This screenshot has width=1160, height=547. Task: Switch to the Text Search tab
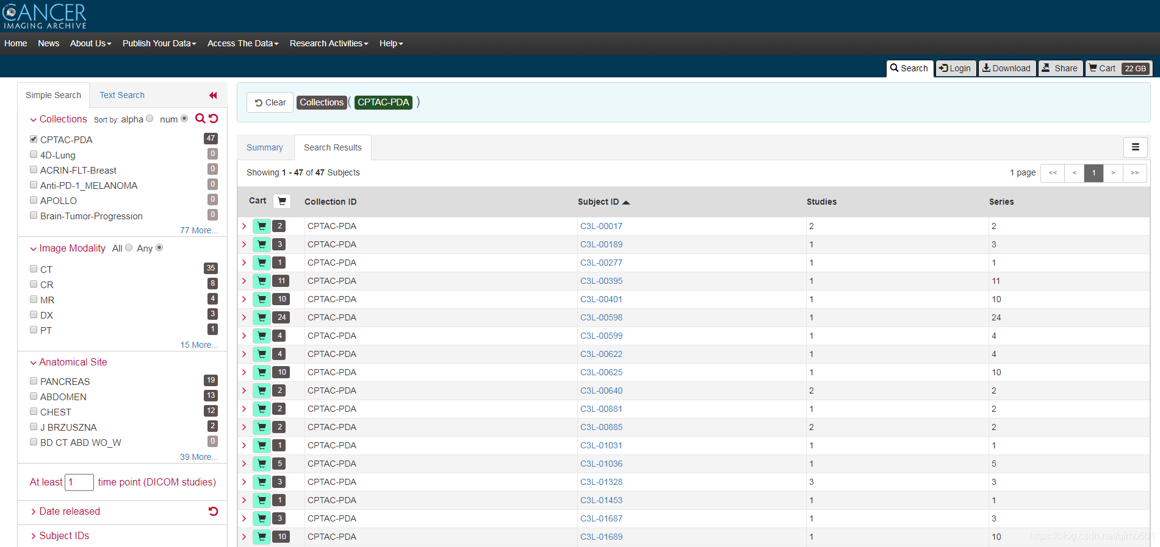click(x=122, y=95)
